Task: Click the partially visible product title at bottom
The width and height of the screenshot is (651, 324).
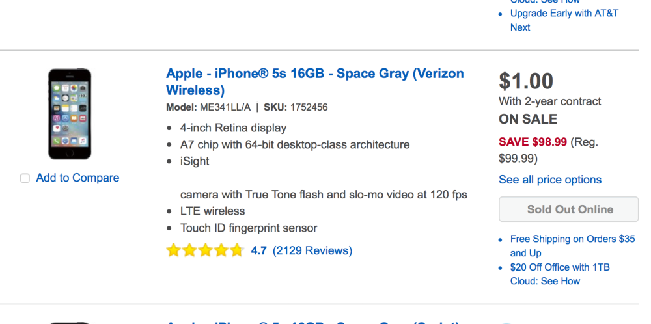Action: (x=312, y=322)
